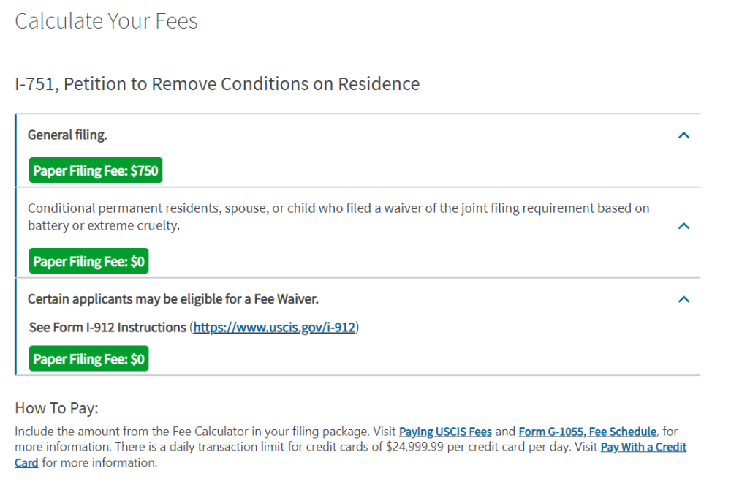Collapse the Fee Waiver section chevron
731x482 pixels.
coord(683,299)
